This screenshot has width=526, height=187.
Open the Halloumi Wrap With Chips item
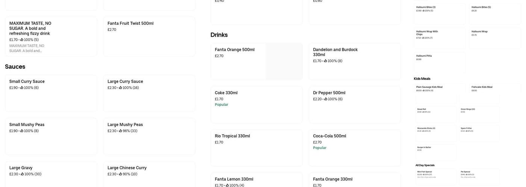pyautogui.click(x=439, y=38)
